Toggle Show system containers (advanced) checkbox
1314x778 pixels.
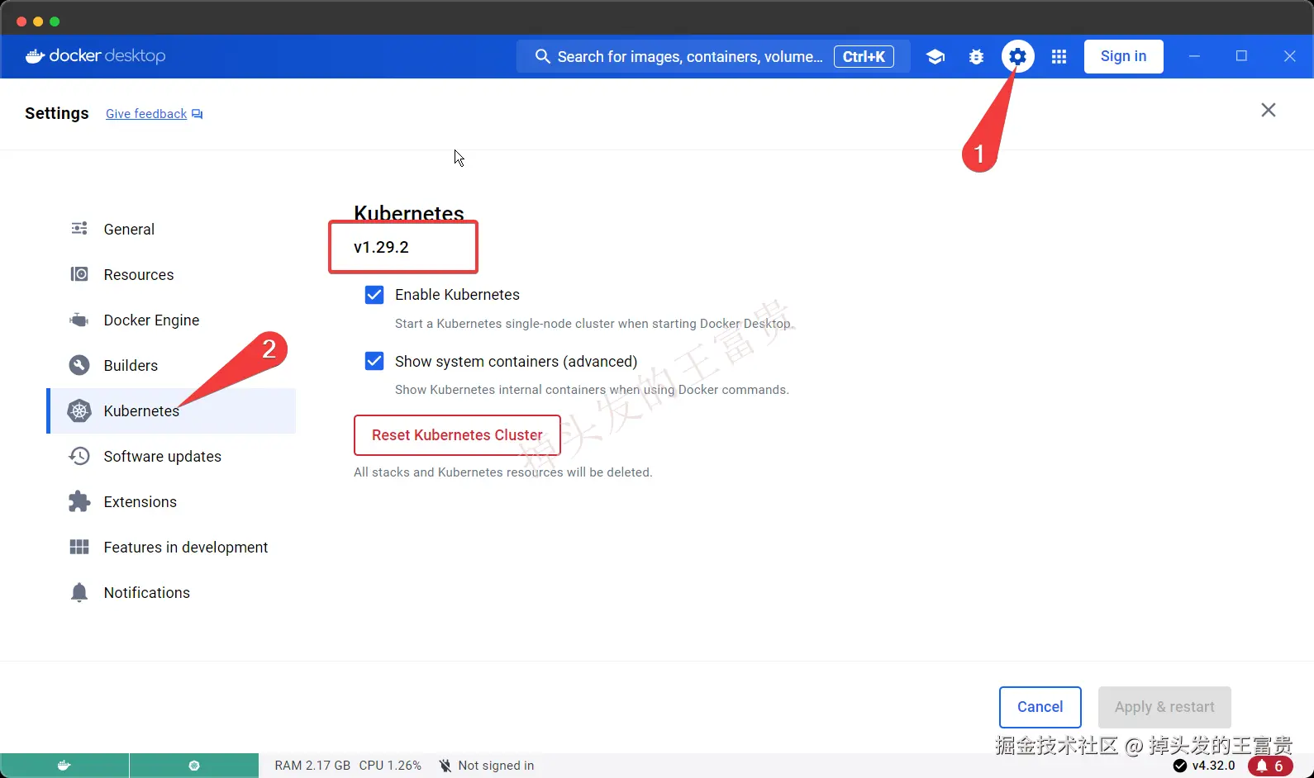coord(374,361)
